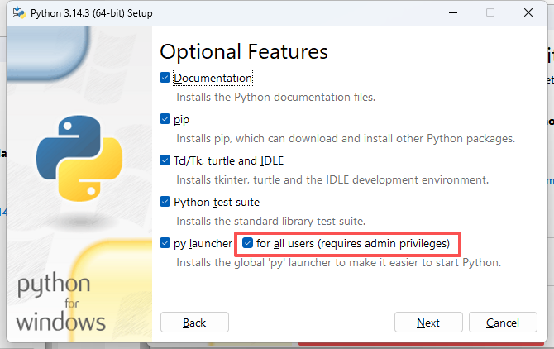Toggle the Python test suite checkbox
Screen dimensions: 554x349
click(165, 201)
